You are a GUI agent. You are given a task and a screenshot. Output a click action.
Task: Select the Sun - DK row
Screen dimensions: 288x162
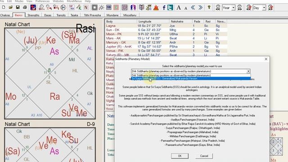tap(166, 30)
